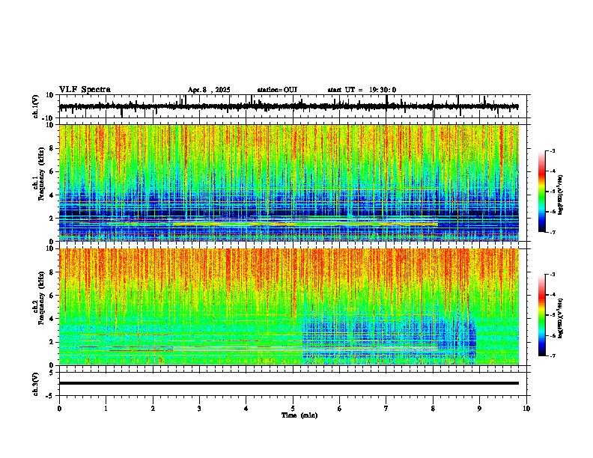Click the blue attenuated region in ch.2 spectrogram
Screen dimensions: 593x458
tap(389, 339)
